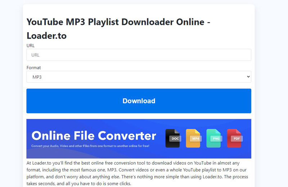Click the blue Download button
The width and height of the screenshot is (288, 187).
click(139, 101)
